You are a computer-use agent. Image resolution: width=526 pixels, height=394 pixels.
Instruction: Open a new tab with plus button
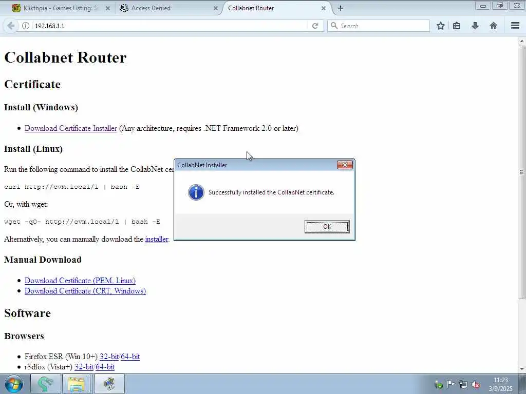341,8
